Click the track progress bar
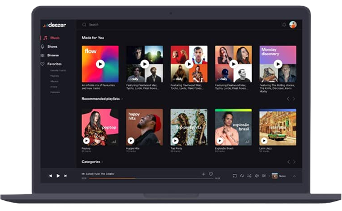Image resolution: width=342 pixels, height=211 pixels. pos(151,178)
